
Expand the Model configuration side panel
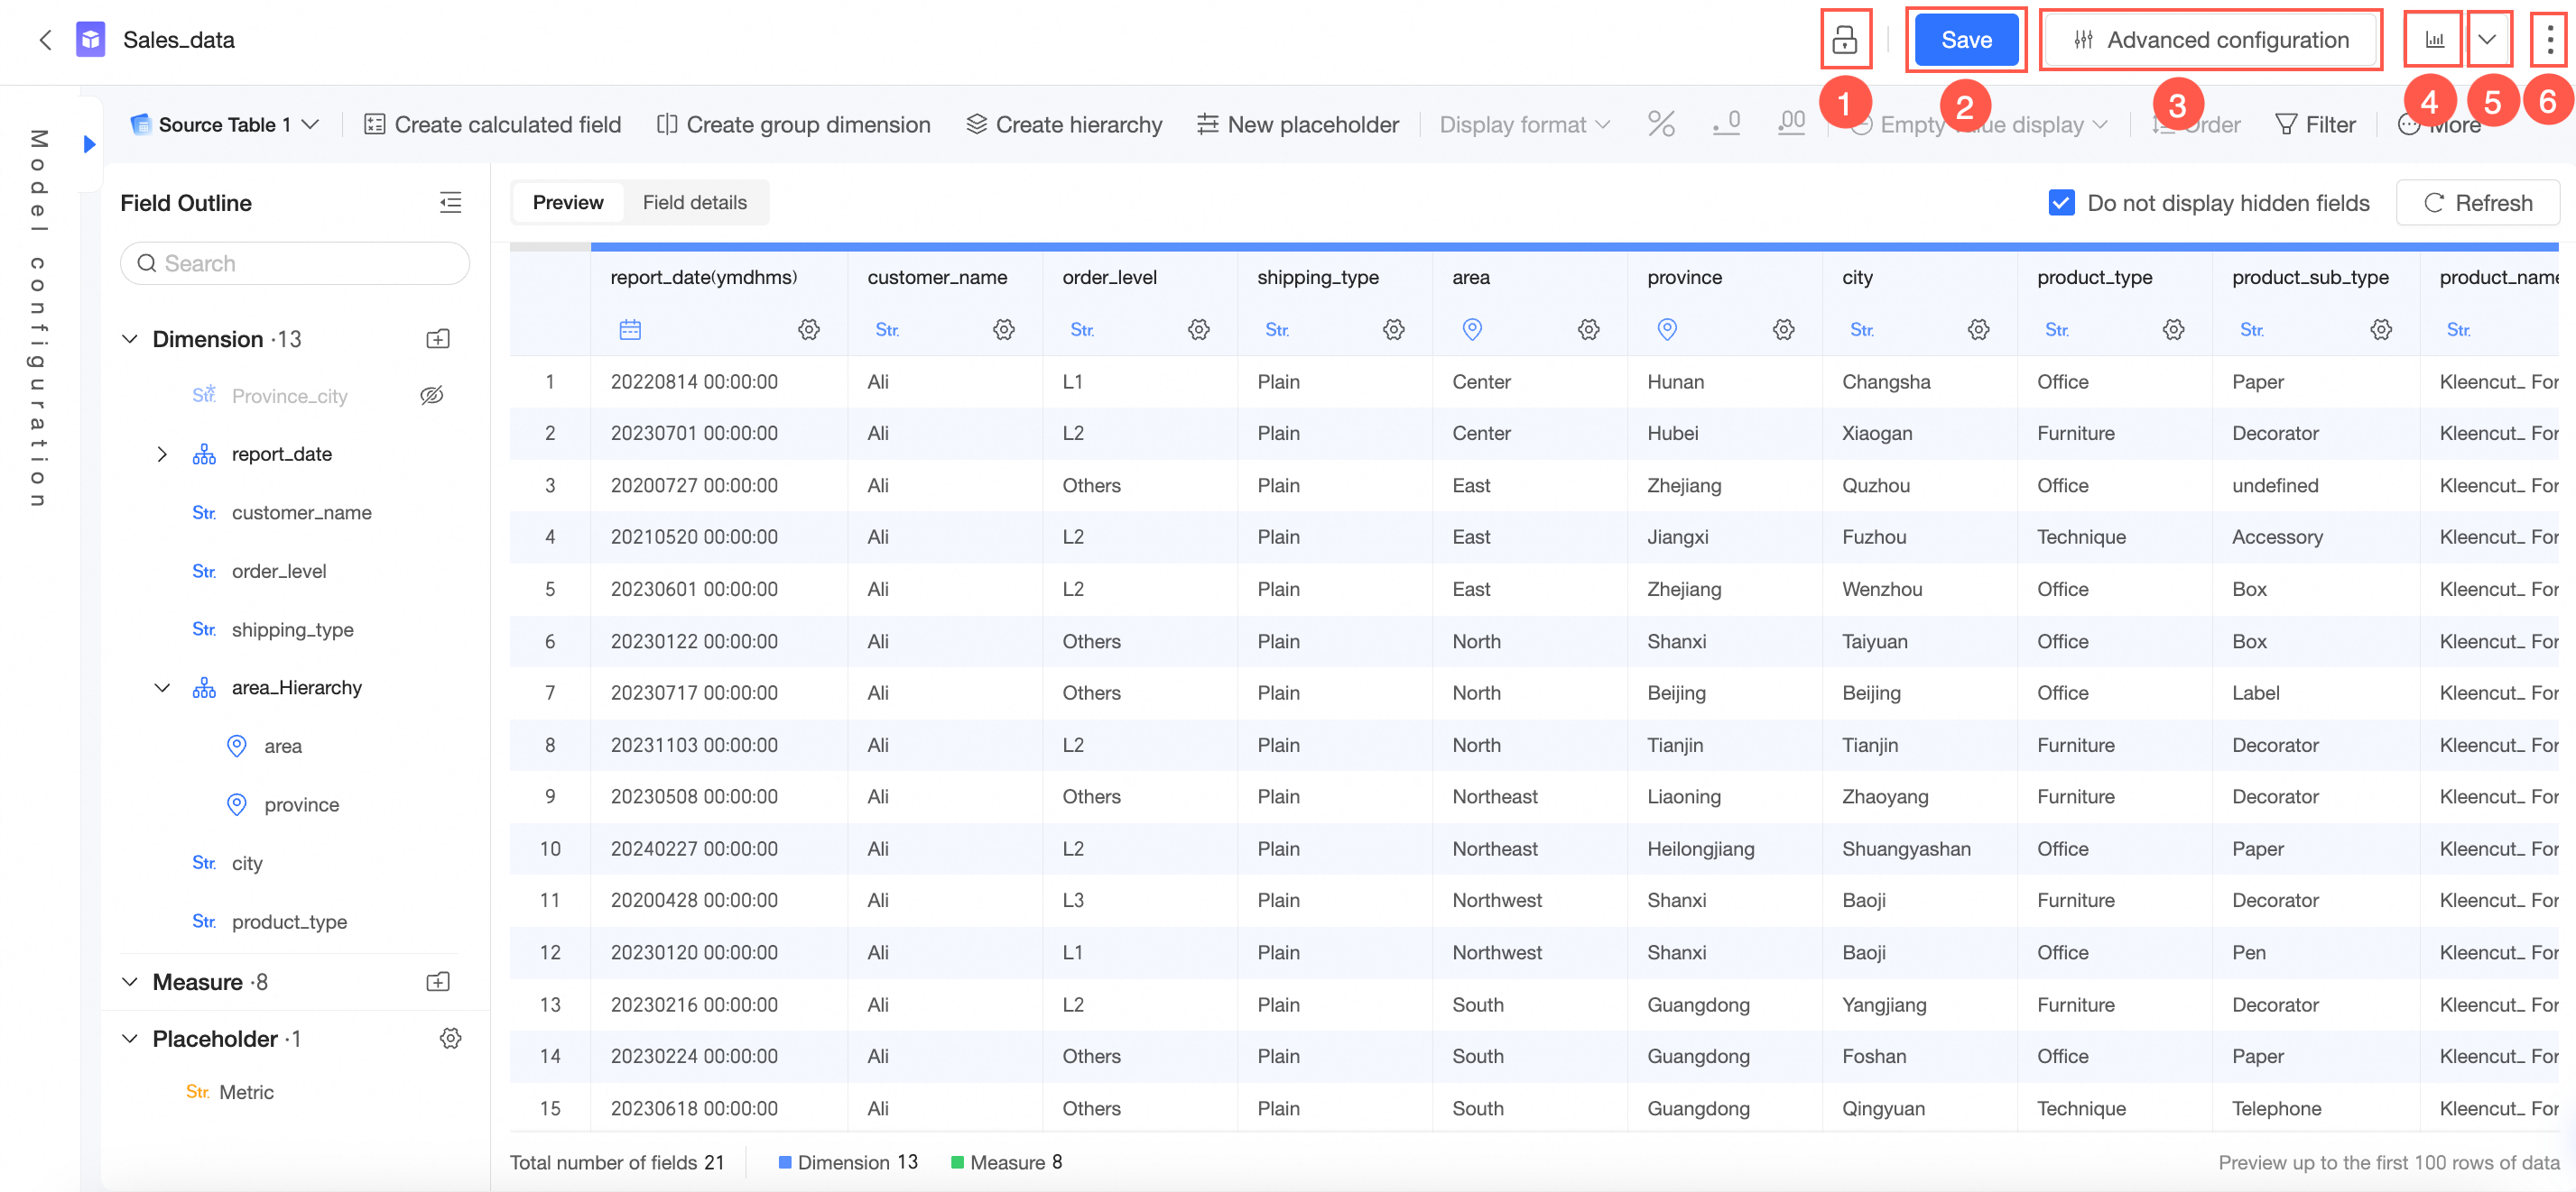pyautogui.click(x=89, y=144)
